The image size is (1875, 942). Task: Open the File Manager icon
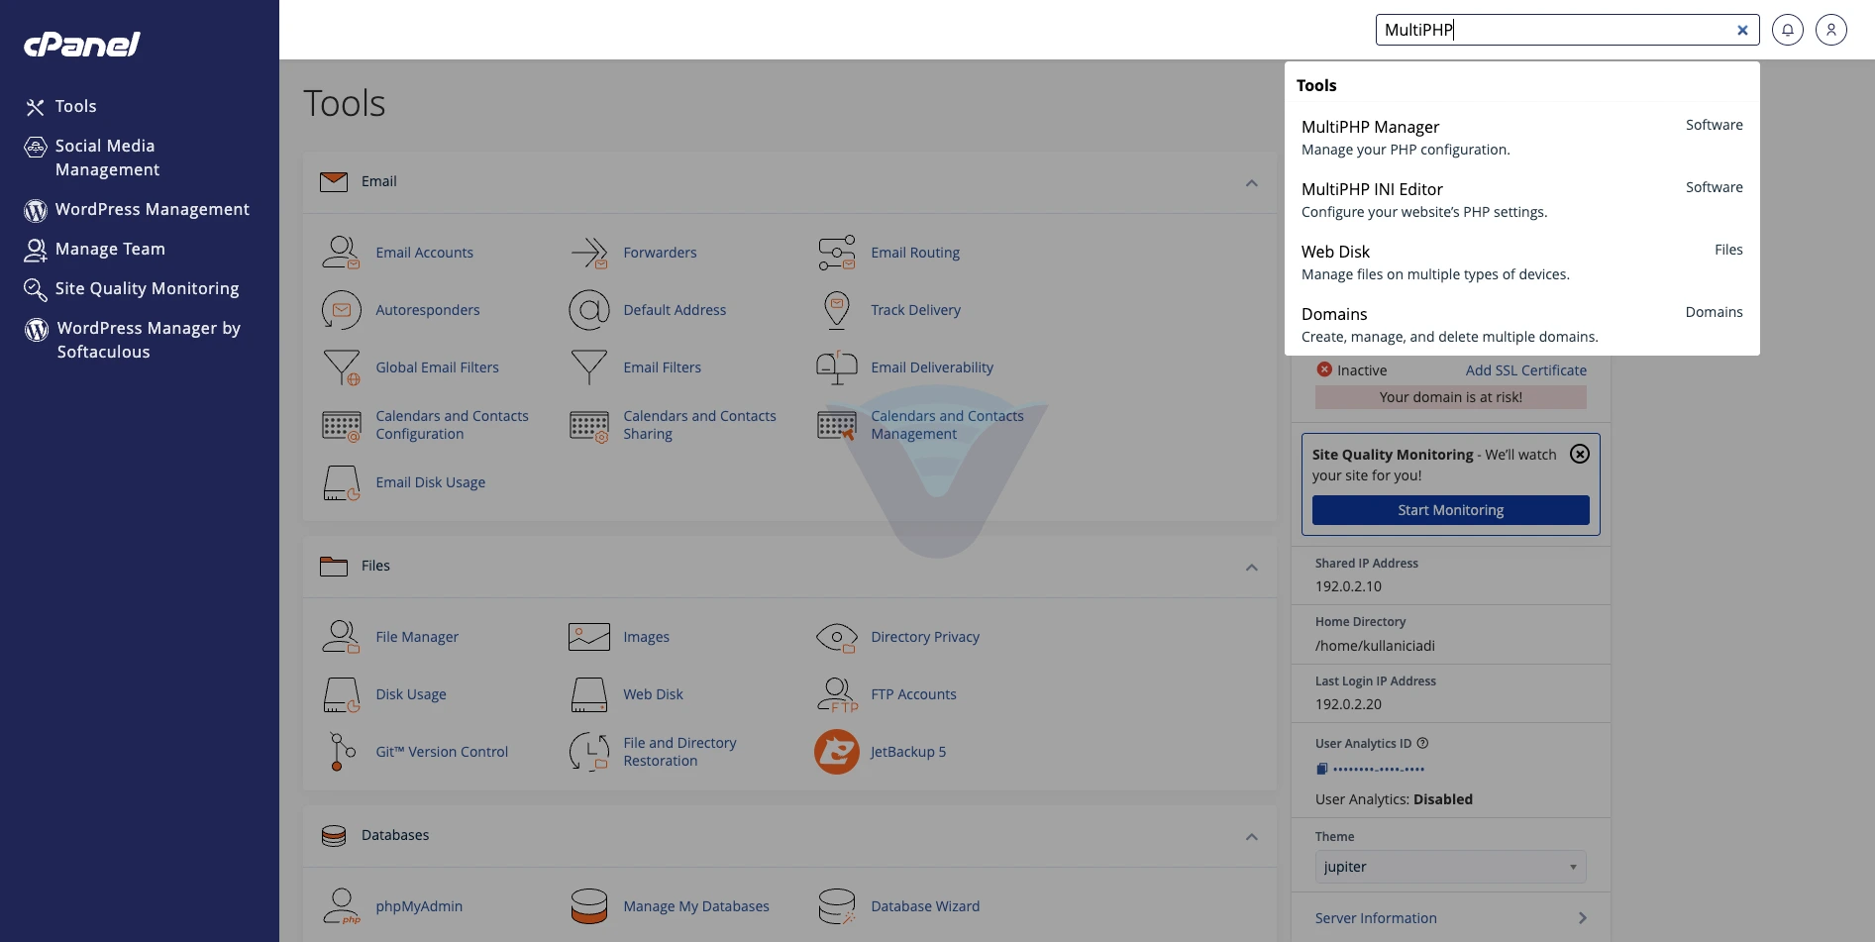(x=341, y=637)
